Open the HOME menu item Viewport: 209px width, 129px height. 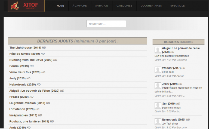coord(60,6)
